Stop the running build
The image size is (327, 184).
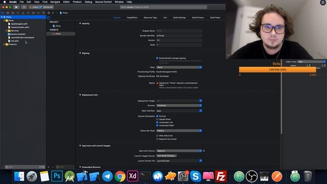pyautogui.click(x=24, y=7)
